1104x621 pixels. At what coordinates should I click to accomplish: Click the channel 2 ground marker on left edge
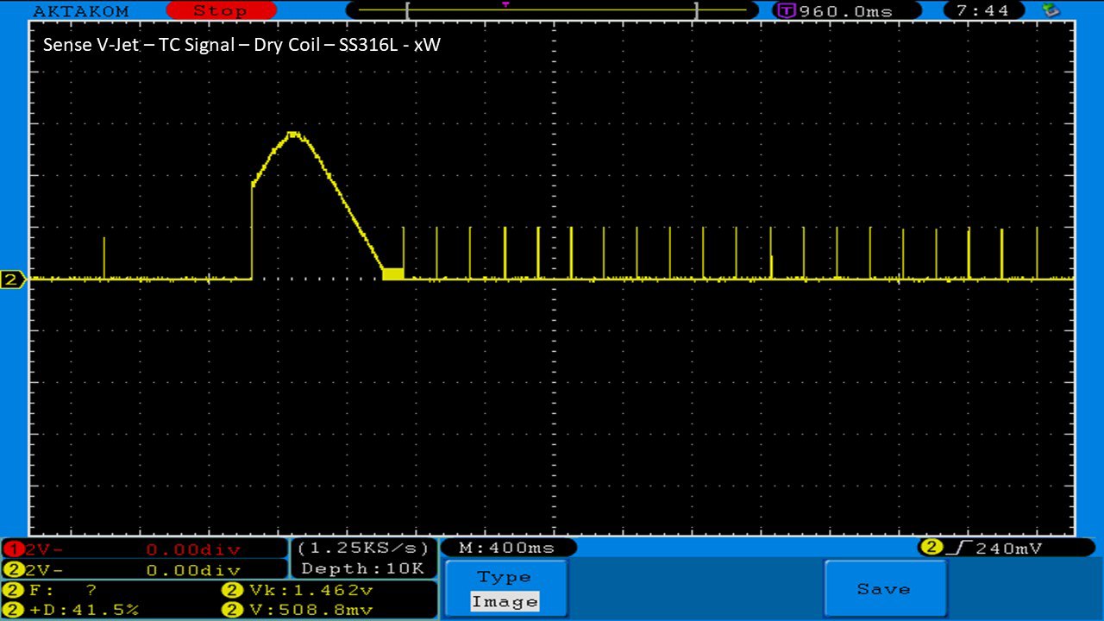tap(13, 279)
